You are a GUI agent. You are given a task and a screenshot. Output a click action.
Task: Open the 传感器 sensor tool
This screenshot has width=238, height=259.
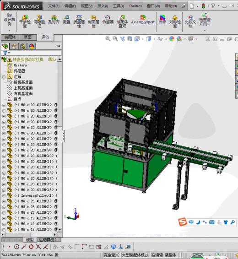tap(108, 20)
